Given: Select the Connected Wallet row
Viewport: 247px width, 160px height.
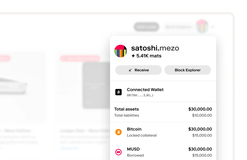Looking at the screenshot, I should (x=163, y=92).
